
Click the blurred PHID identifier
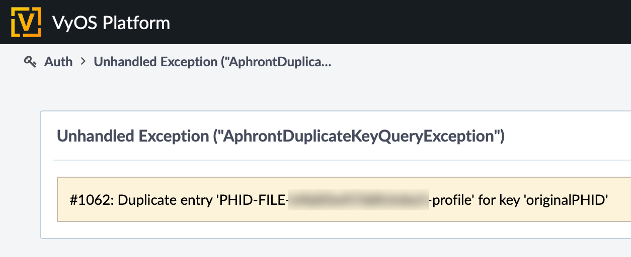(358, 200)
